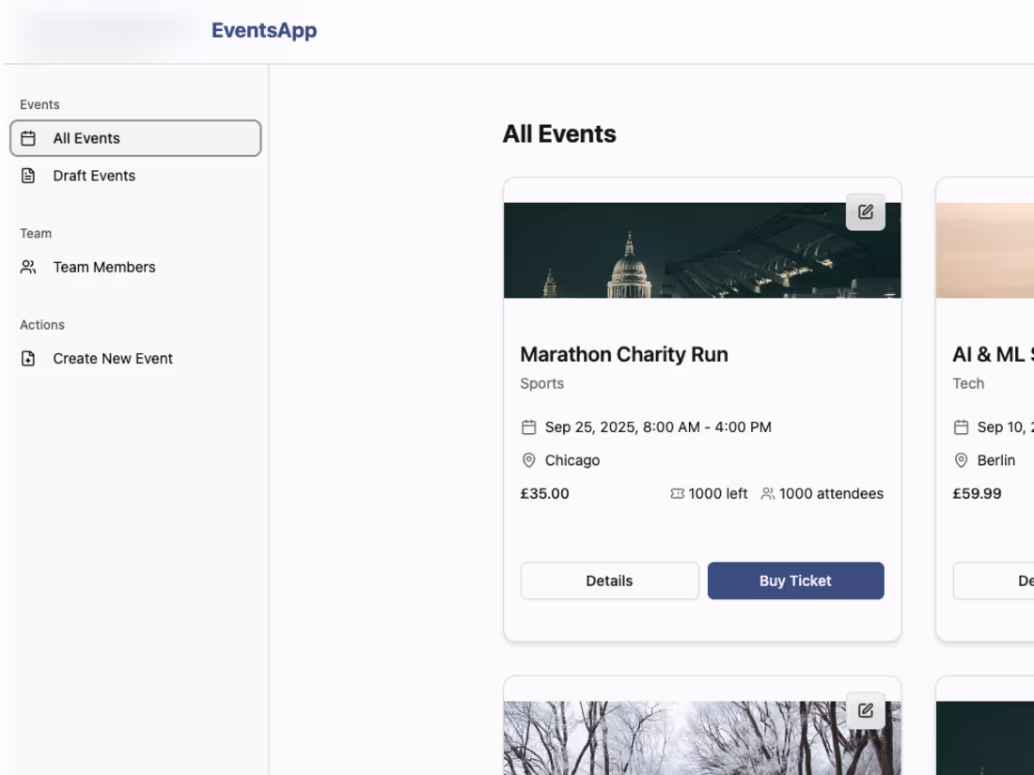Click the location pin icon next to Chicago
The height and width of the screenshot is (775, 1034).
(528, 460)
